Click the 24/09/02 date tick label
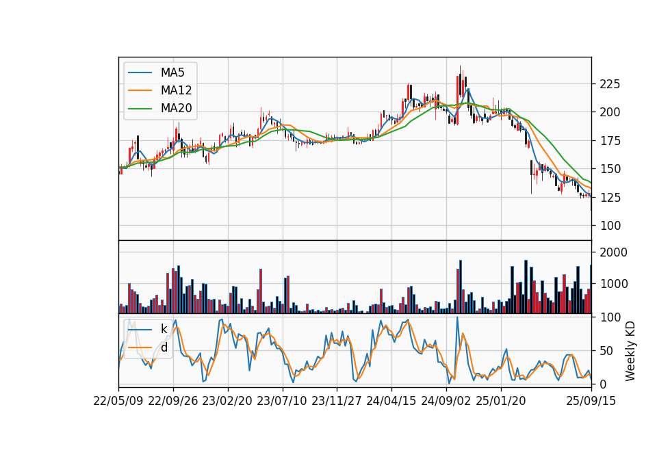Screen dimensions: 657x472 (x=446, y=401)
